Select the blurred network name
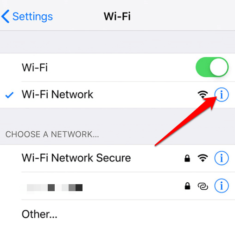Screen dimensions: 235x225 click(x=55, y=187)
